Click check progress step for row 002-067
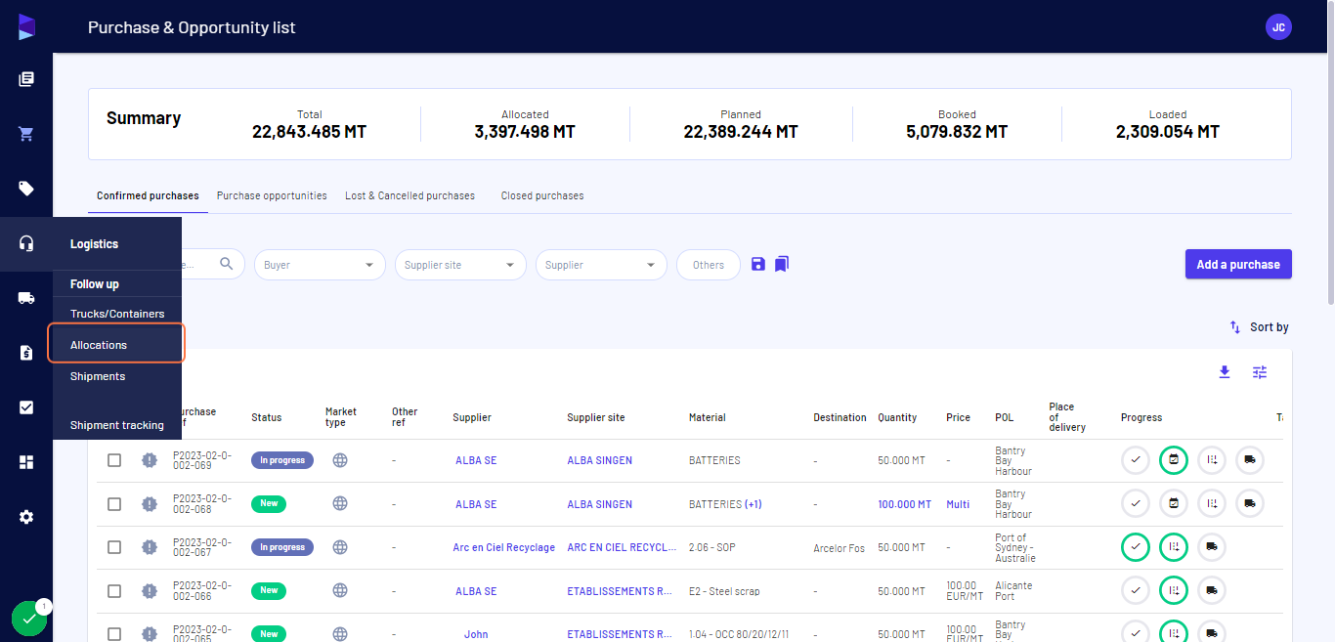 tap(1136, 547)
